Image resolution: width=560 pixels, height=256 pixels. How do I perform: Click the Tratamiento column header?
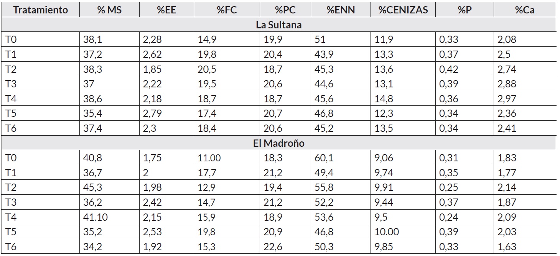(x=41, y=10)
